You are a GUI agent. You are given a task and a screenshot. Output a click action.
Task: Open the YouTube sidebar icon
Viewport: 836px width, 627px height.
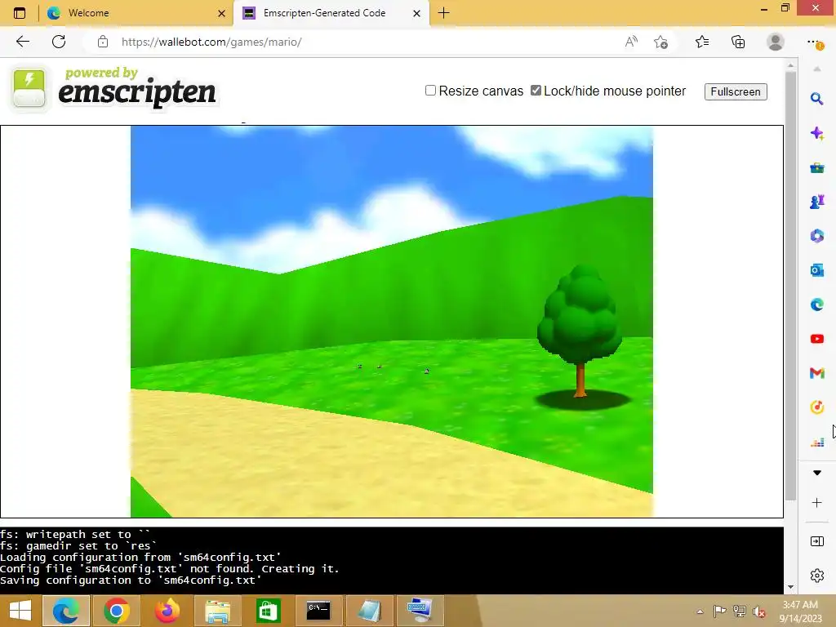pos(816,339)
